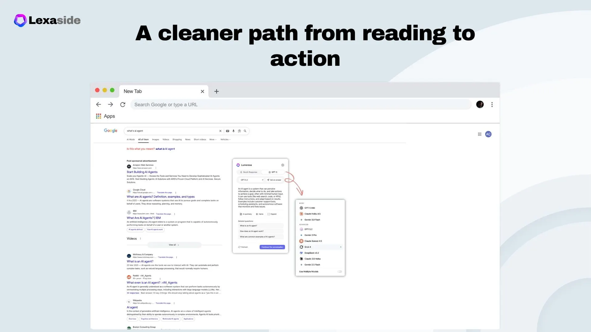
Task: Open the Google Cloud result three-dot options
Action: (x=176, y=193)
